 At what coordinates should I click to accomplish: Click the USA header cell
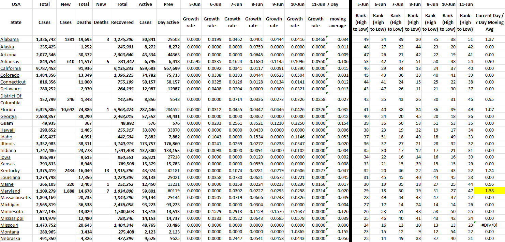(16, 4)
